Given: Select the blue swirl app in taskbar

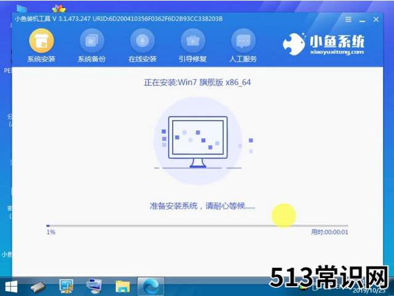Looking at the screenshot, I should click(151, 287).
